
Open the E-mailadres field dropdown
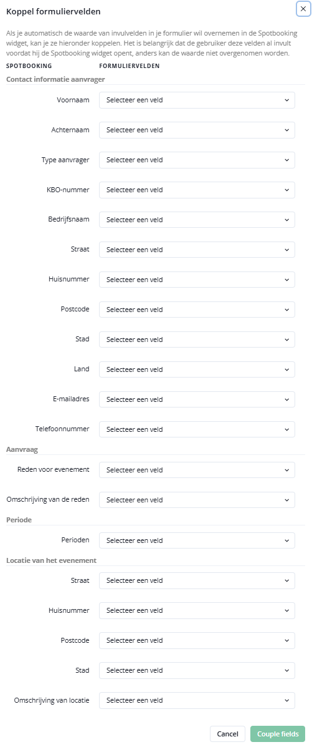[197, 399]
